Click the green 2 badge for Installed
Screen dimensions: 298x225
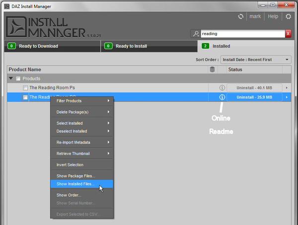pyautogui.click(x=205, y=46)
